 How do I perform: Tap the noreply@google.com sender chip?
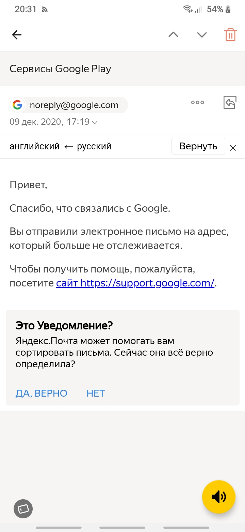point(74,105)
